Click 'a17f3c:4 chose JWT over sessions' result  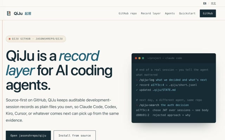(172, 110)
